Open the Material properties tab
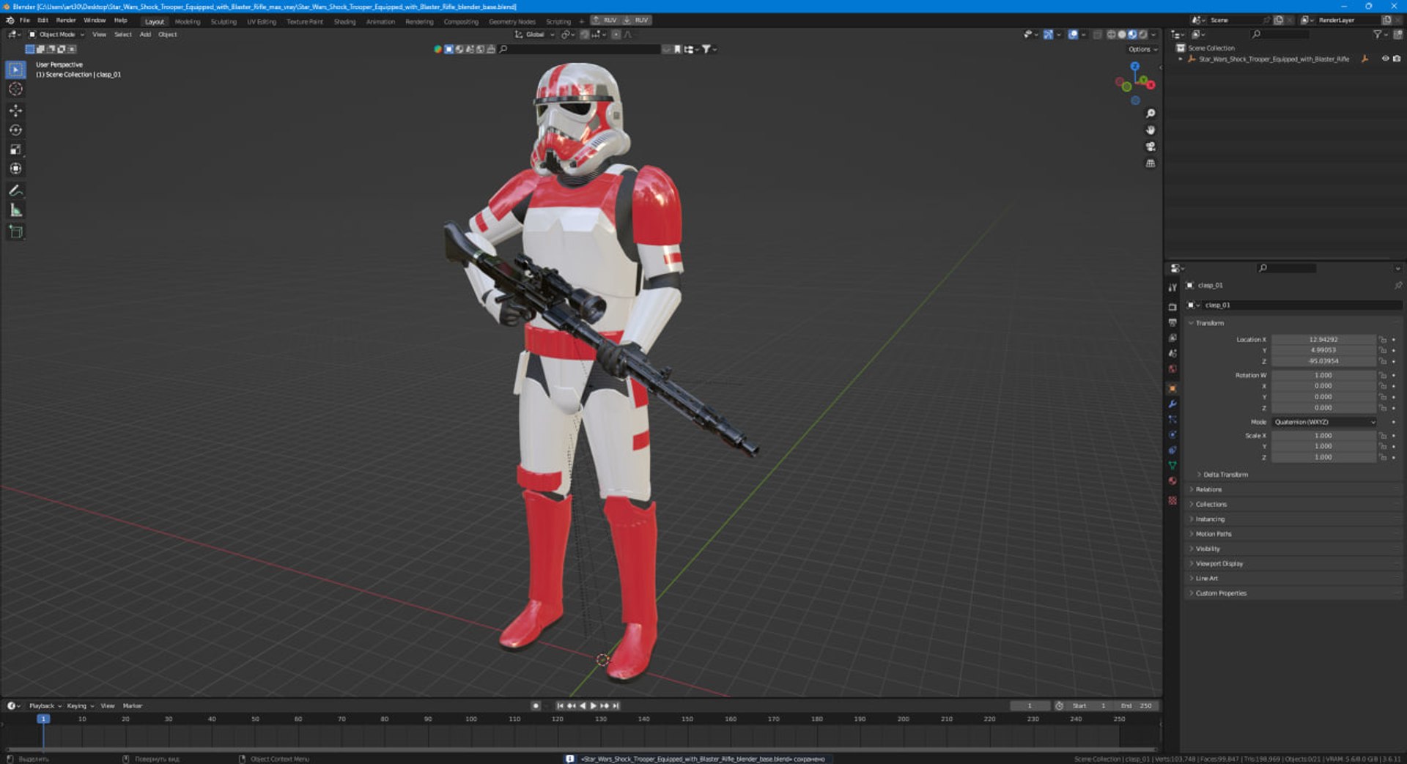 (1172, 481)
